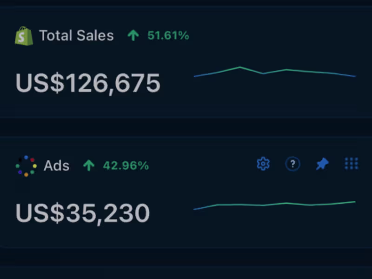Click the 51.61% growth percentage
The image size is (372, 279).
click(168, 35)
